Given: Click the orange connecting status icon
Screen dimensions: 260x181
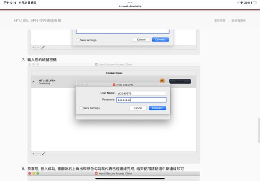Looking at the screenshot, I should (x=162, y=81).
